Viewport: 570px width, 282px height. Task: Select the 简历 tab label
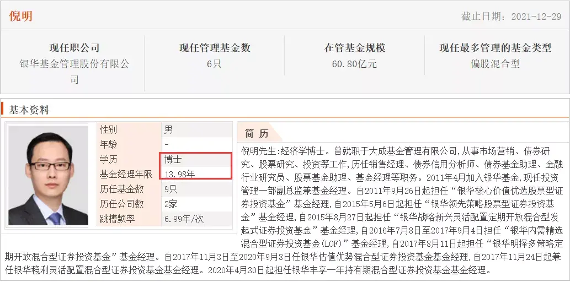click(257, 133)
